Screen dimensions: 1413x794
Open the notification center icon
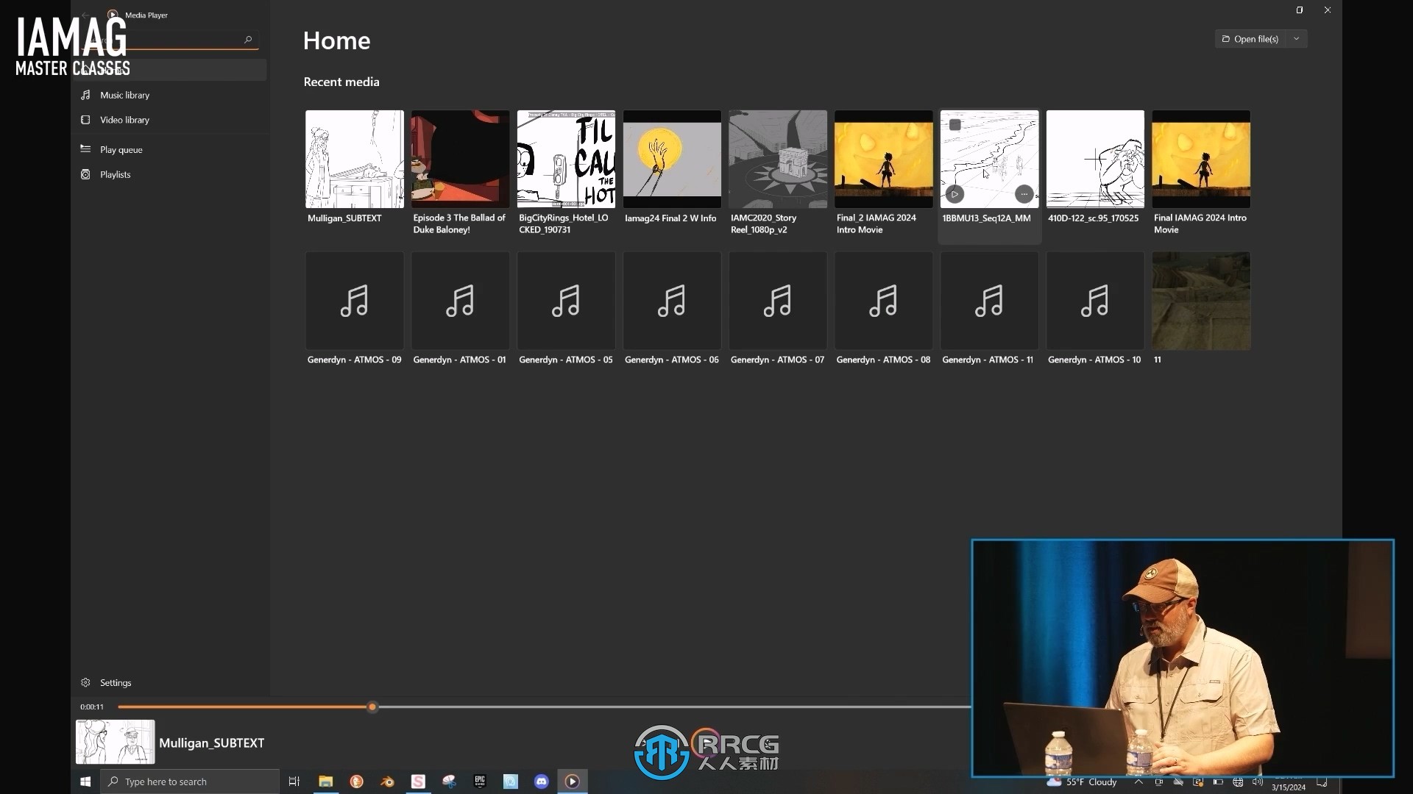click(x=1322, y=782)
